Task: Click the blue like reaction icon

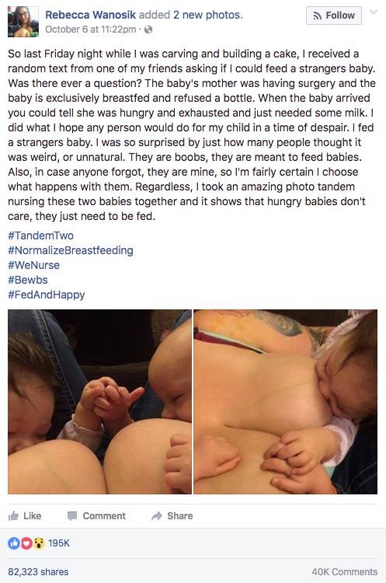Action: (x=13, y=543)
